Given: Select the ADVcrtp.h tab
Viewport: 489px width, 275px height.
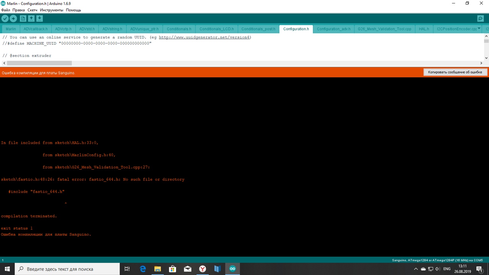Looking at the screenshot, I should [x=63, y=29].
